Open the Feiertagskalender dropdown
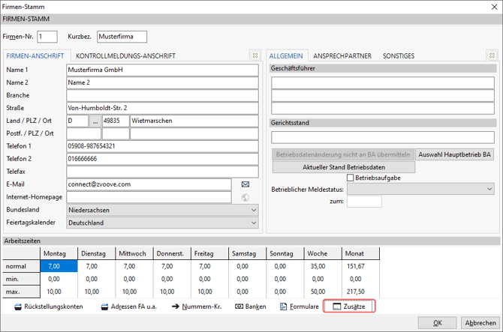This screenshot has height=332, width=503. [x=253, y=223]
